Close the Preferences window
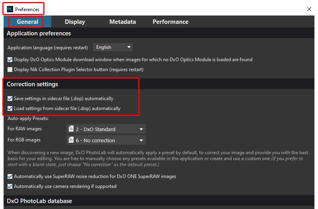The width and height of the screenshot is (318, 209). (309, 9)
